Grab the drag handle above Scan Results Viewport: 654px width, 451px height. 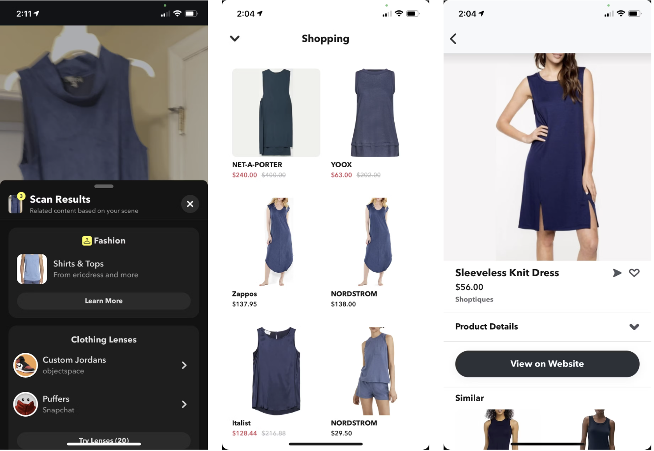104,186
